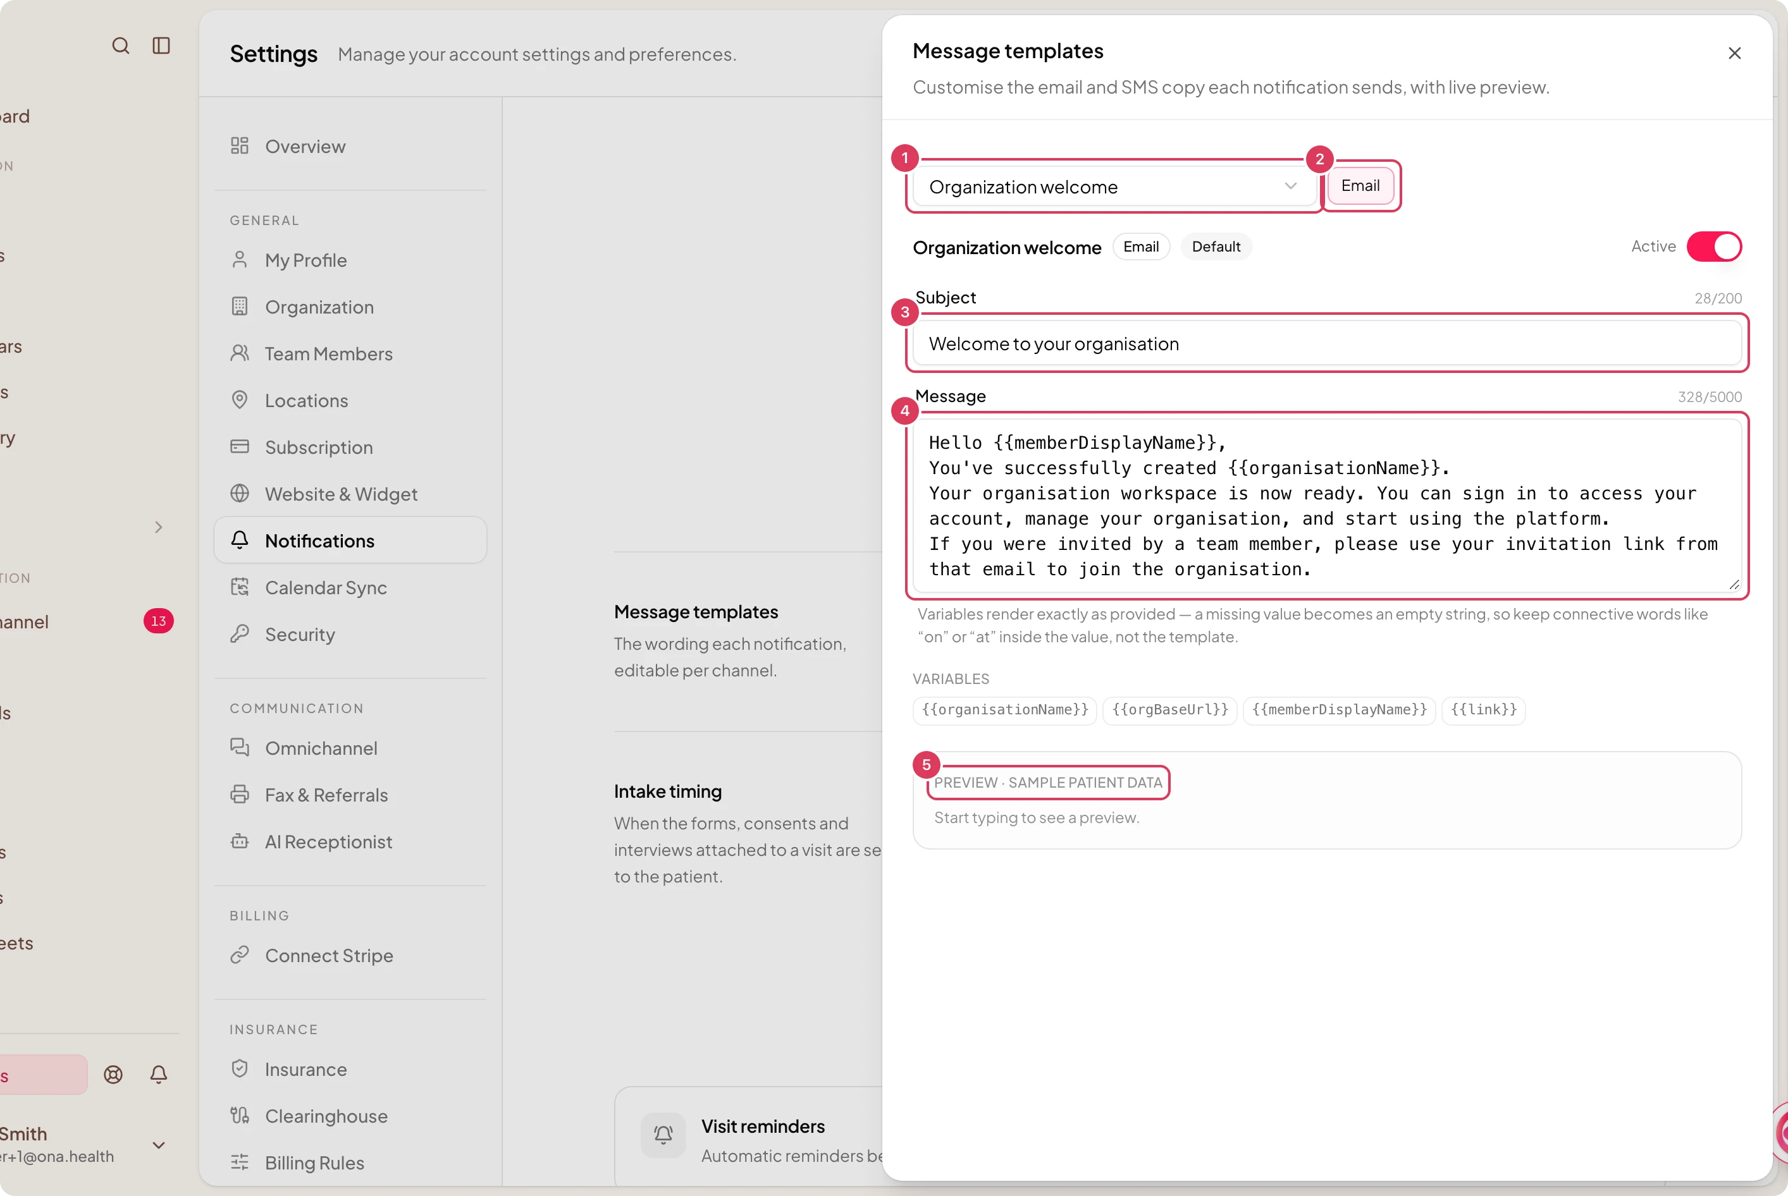Open Overview grid icon in settings
The width and height of the screenshot is (1788, 1196).
click(240, 145)
